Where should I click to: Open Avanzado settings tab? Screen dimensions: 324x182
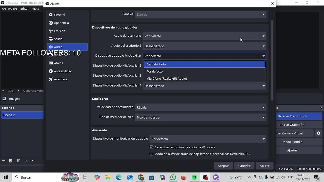[x=67, y=79]
